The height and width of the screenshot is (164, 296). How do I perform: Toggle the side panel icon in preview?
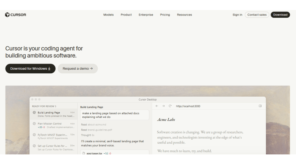point(260,106)
